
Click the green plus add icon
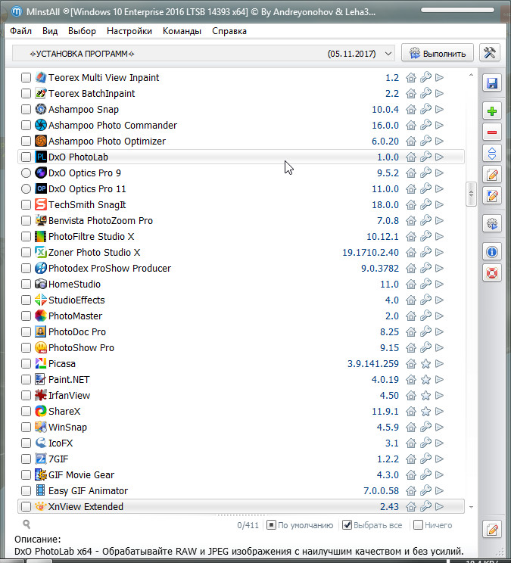tap(491, 111)
